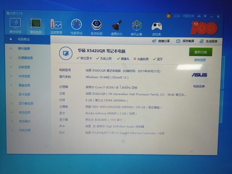Click 复制信息 copy info link
This screenshot has width=232, height=174.
200,60
